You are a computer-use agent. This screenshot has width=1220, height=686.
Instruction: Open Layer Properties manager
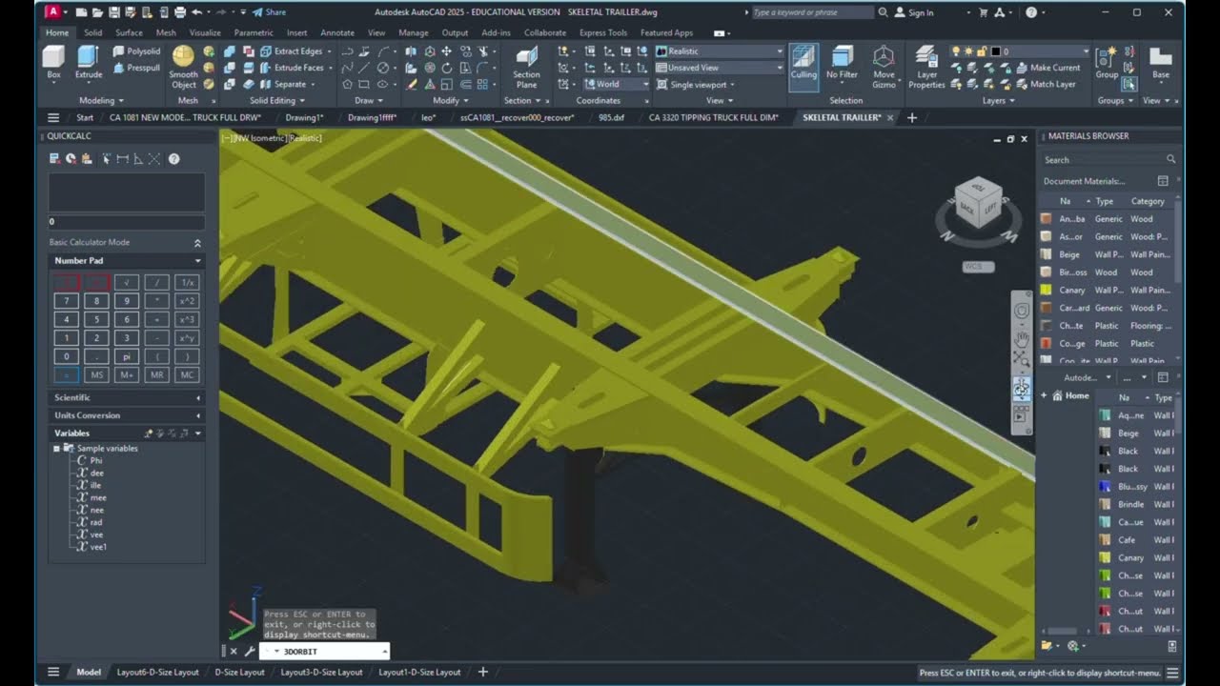pos(926,67)
